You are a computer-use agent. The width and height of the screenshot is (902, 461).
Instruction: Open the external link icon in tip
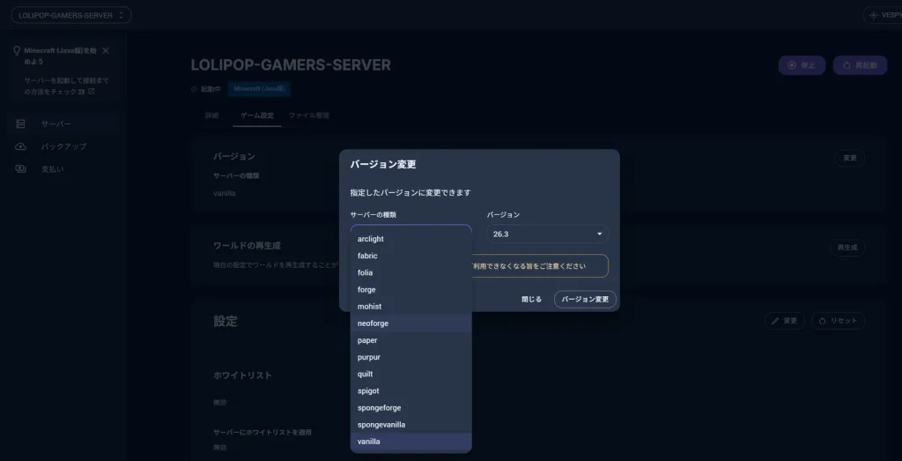click(91, 92)
